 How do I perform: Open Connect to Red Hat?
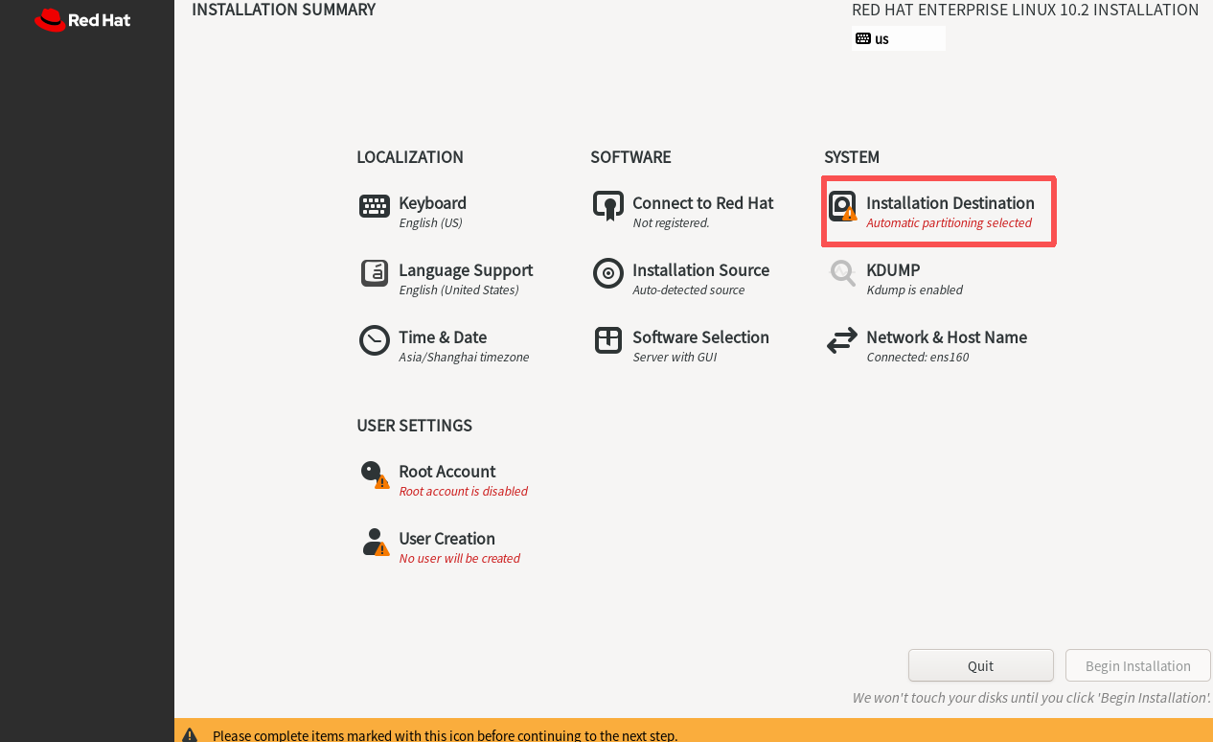pos(683,212)
